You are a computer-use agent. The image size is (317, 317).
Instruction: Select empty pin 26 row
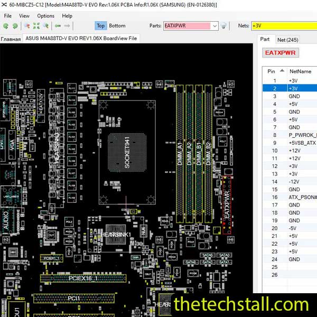point(290,275)
